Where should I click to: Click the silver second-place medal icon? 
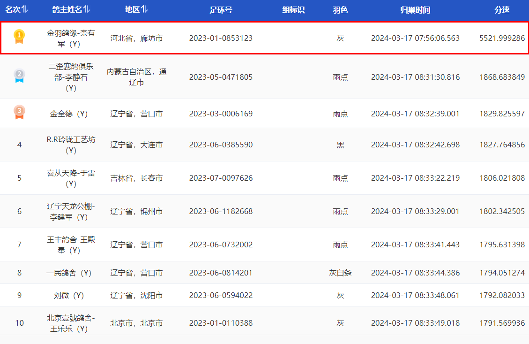[x=19, y=76]
